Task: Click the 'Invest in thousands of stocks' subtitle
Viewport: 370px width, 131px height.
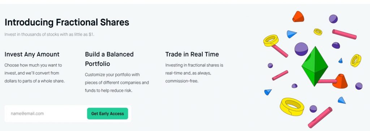Action: coord(49,34)
